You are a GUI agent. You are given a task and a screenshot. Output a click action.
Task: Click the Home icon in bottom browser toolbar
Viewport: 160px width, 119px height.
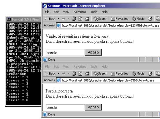(87, 74)
